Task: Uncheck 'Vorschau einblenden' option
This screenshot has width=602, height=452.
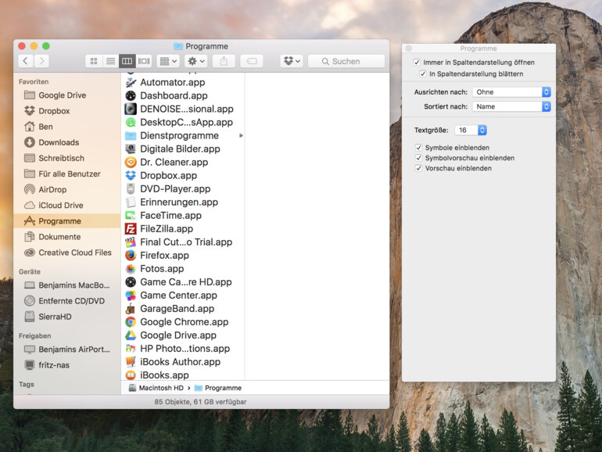Action: click(419, 168)
